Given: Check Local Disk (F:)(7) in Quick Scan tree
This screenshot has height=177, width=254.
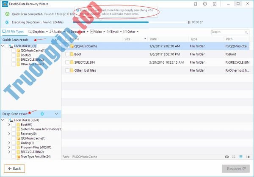Looking at the screenshot, I should click(x=7, y=46).
